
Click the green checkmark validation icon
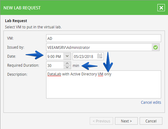(x=156, y=47)
